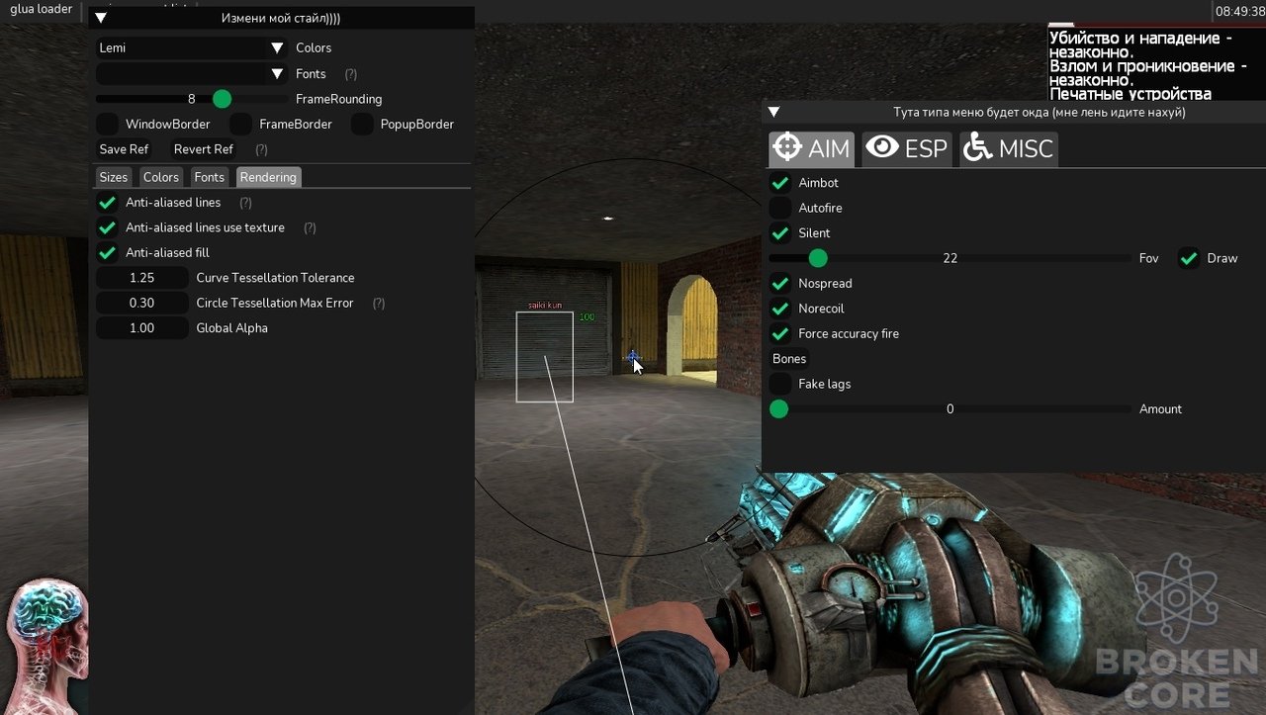Adjust the FrameRounding slider
Screen dimensions: 1266x715
(192, 99)
